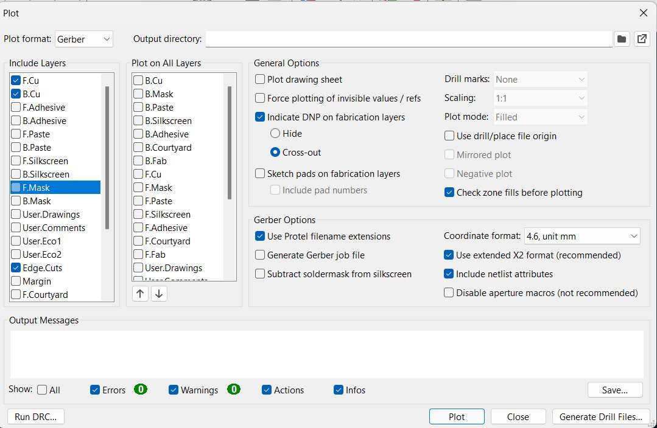Move selected layer down in plot order
Viewport: 657px width, 428px height.
pos(158,293)
